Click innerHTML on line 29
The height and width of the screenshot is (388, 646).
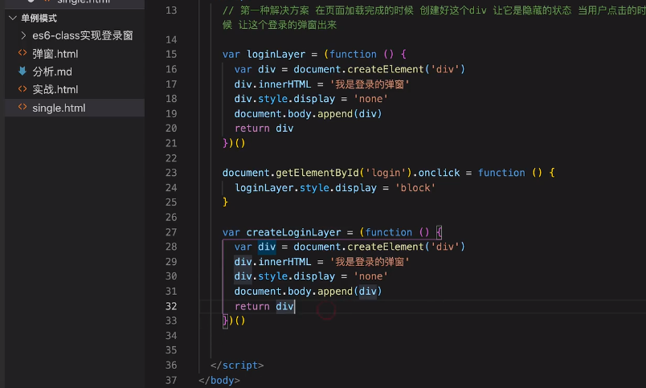(x=284, y=262)
